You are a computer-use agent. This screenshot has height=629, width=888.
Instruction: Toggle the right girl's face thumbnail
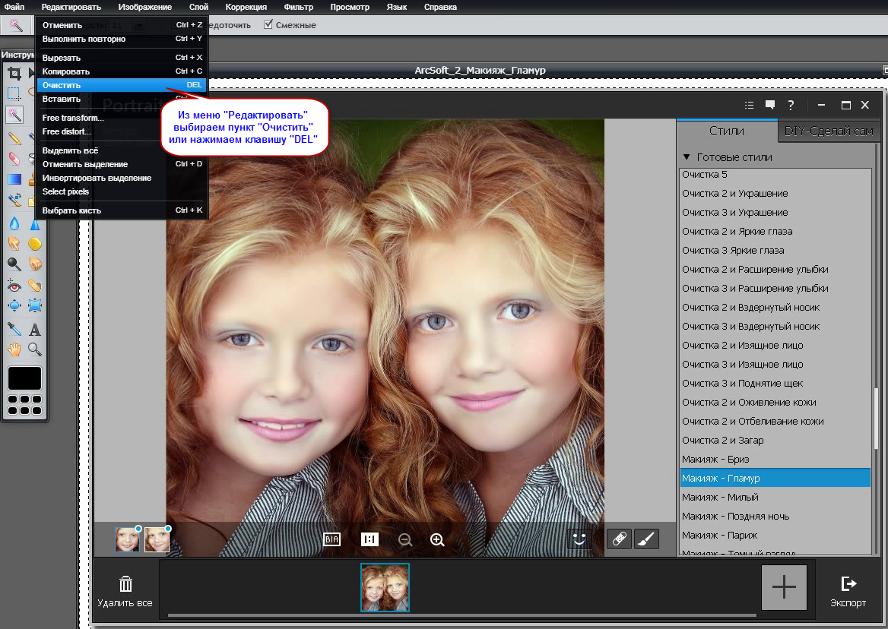coord(157,539)
